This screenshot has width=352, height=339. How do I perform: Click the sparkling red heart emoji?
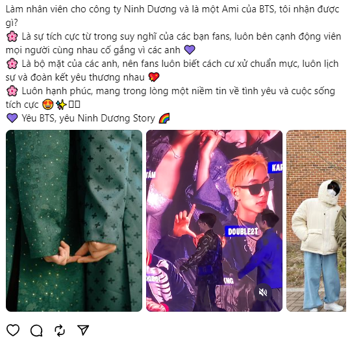pos(154,77)
